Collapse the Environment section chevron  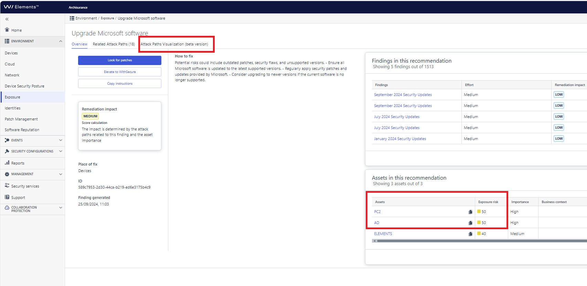[61, 41]
